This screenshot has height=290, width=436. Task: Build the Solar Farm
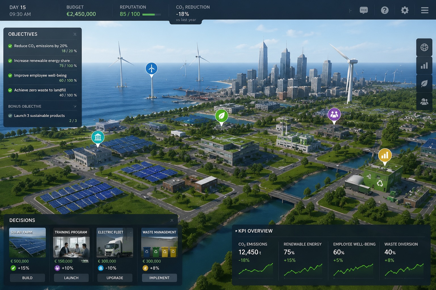pos(27,278)
